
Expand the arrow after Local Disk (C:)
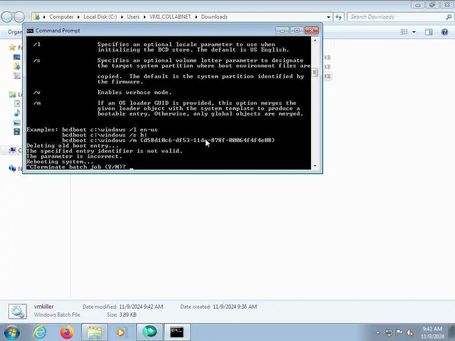tap(122, 17)
